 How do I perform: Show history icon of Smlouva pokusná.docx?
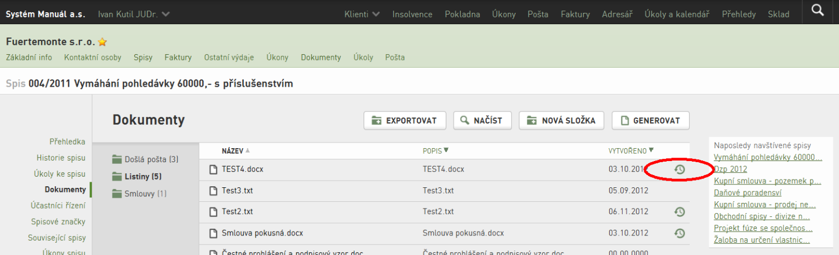(680, 233)
